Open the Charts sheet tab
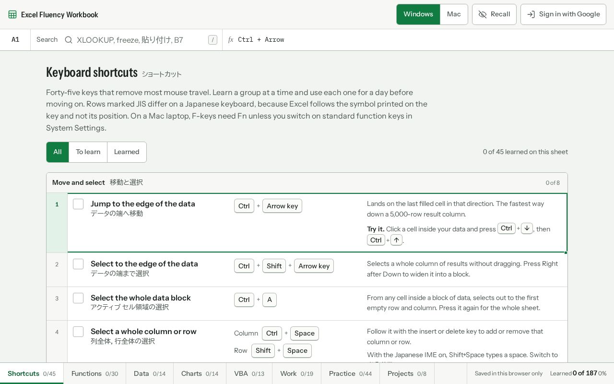Image resolution: width=614 pixels, height=384 pixels. pyautogui.click(x=200, y=373)
